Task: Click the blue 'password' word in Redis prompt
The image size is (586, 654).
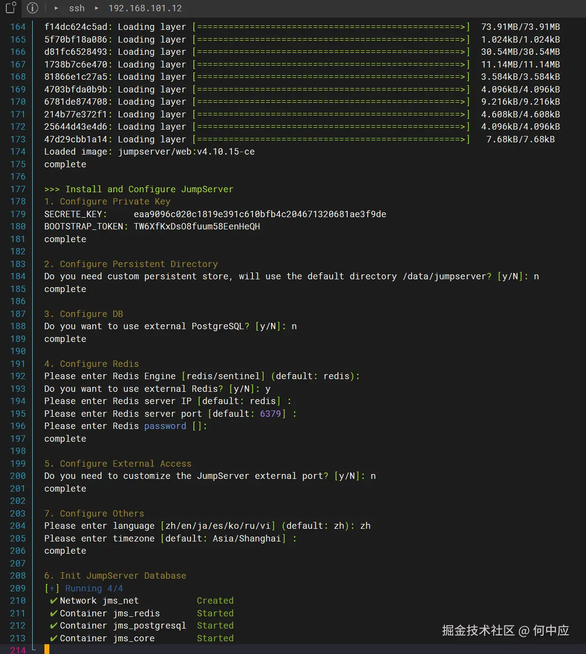Action: pyautogui.click(x=165, y=426)
